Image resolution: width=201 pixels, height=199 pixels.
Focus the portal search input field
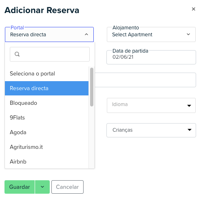(50, 54)
